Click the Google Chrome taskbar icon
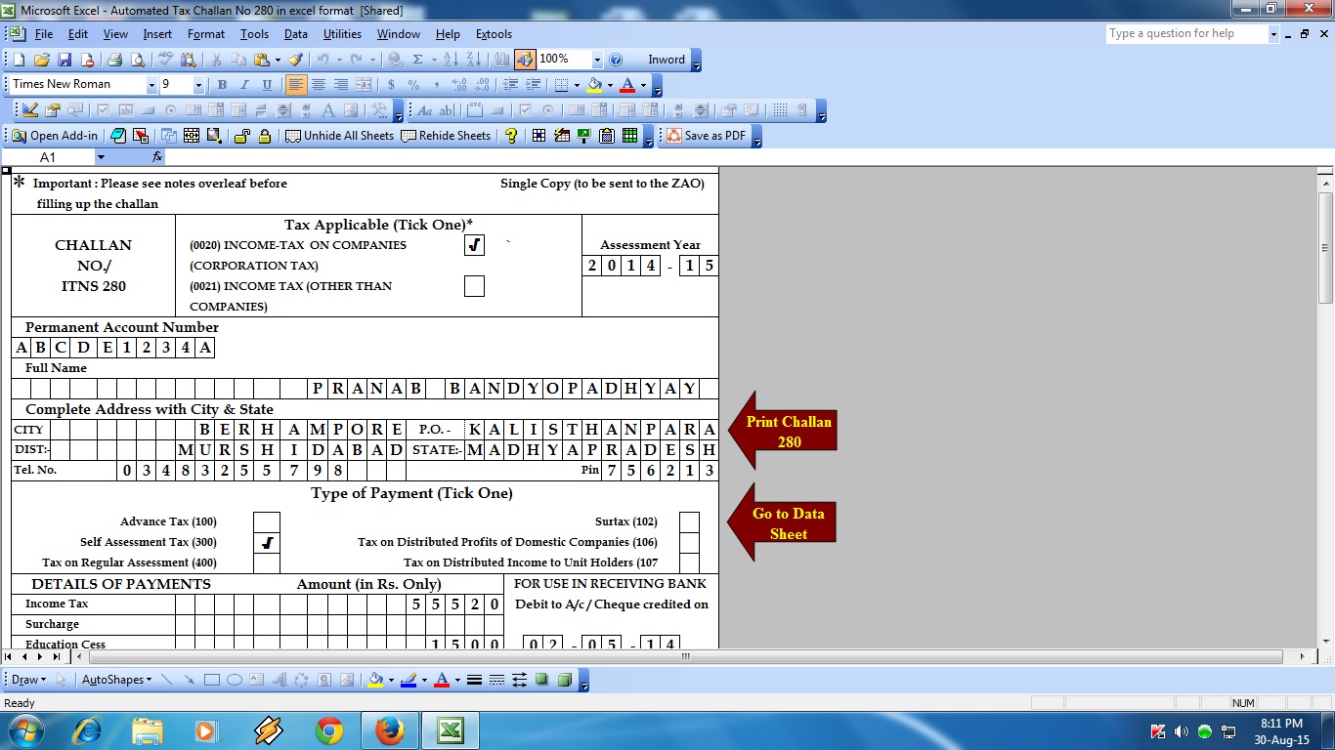This screenshot has height=750, width=1335. [329, 730]
